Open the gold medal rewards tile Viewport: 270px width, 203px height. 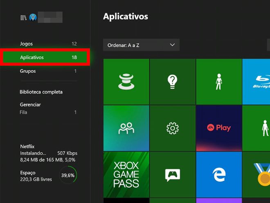click(x=256, y=175)
